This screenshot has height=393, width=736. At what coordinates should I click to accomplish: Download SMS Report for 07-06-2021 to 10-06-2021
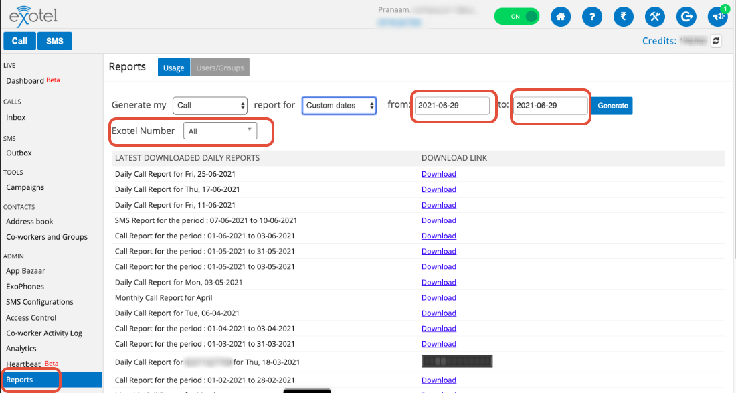[438, 221]
